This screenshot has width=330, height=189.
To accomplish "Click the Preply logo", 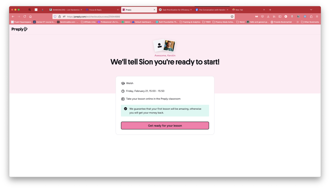I will [x=19, y=29].
